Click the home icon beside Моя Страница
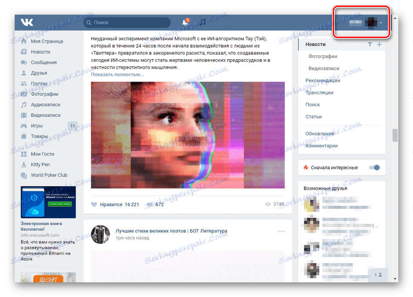Image resolution: width=413 pixels, height=297 pixels. pyautogui.click(x=24, y=41)
